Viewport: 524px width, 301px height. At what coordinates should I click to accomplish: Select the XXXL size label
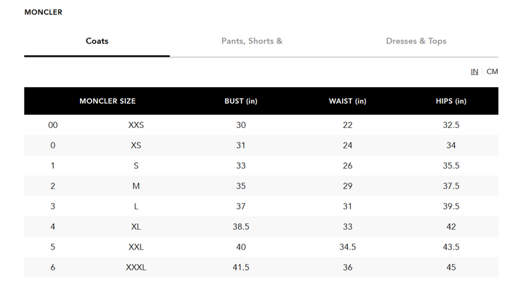click(136, 268)
